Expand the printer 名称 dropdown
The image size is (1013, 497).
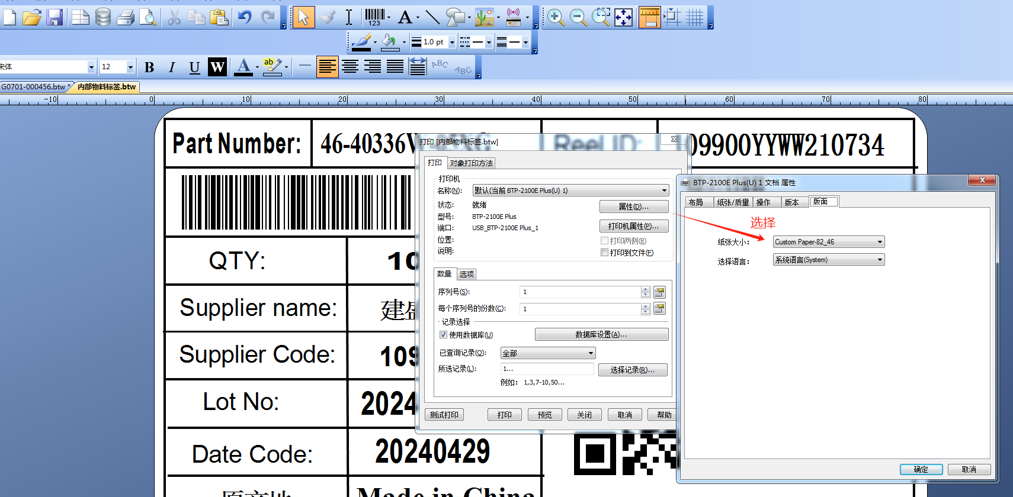[570, 191]
